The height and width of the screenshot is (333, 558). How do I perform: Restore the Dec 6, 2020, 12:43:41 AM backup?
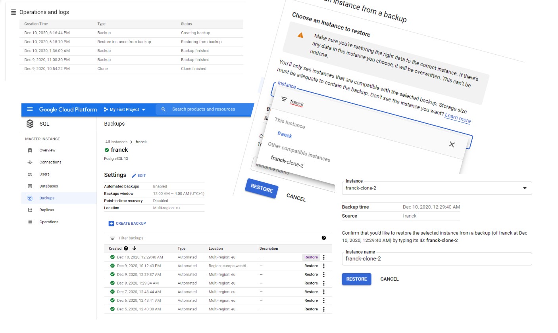pos(311,300)
